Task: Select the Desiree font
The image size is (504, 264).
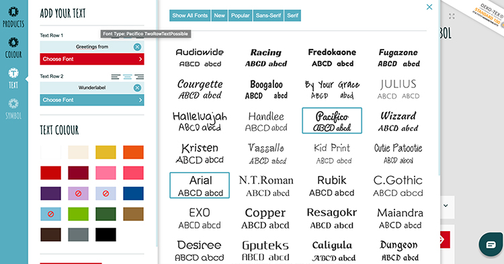Action: point(200,250)
